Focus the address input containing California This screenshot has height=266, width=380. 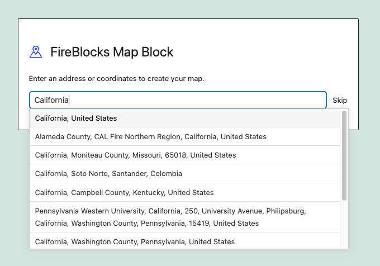(x=178, y=100)
